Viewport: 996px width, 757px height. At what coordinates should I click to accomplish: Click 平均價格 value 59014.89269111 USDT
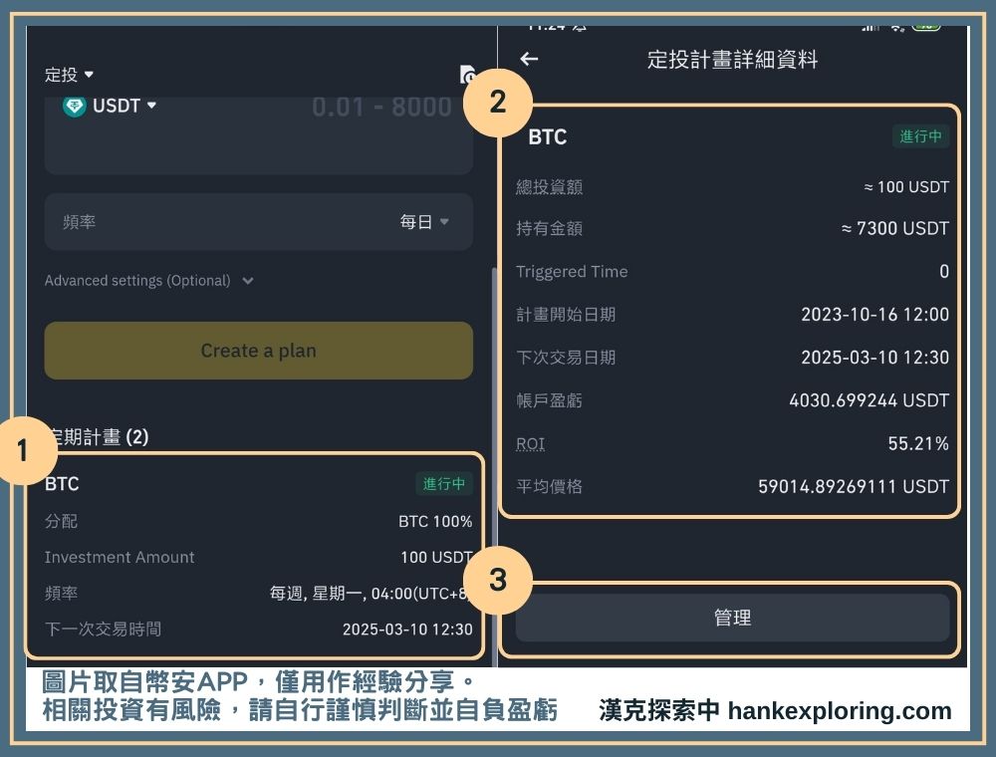[854, 486]
